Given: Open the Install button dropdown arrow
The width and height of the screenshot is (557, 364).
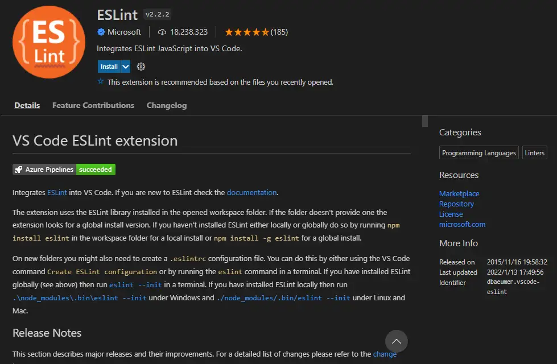Looking at the screenshot, I should click(x=126, y=67).
